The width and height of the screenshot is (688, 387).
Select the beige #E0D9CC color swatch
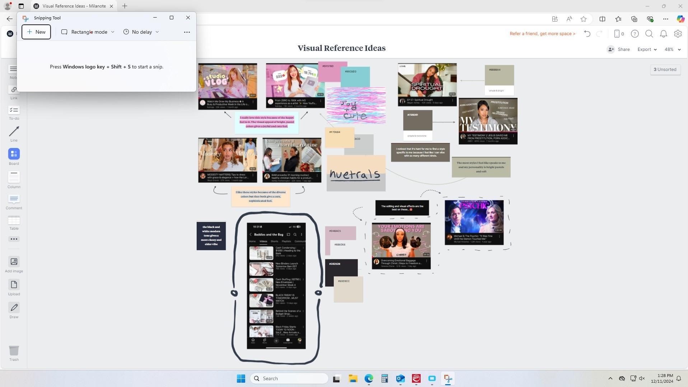click(348, 290)
